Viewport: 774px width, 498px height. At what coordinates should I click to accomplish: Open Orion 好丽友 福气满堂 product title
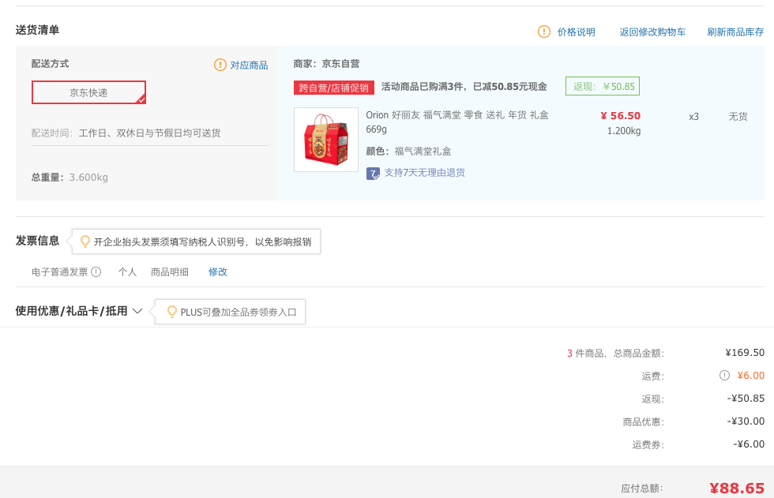click(457, 122)
